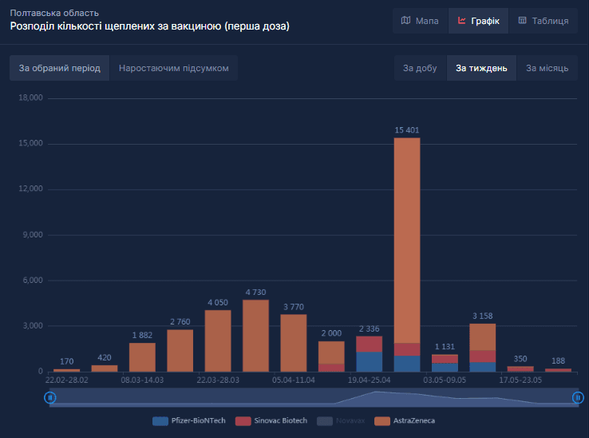Image resolution: width=589 pixels, height=438 pixels.
Task: Click the value label 420
Action: point(105,357)
